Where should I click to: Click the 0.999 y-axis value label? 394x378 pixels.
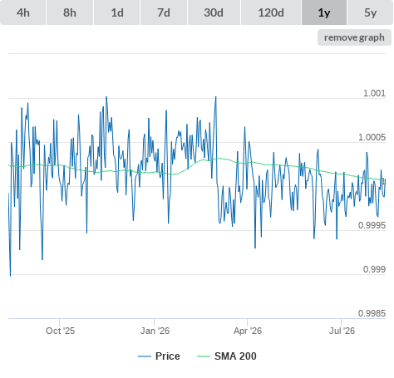coord(374,269)
